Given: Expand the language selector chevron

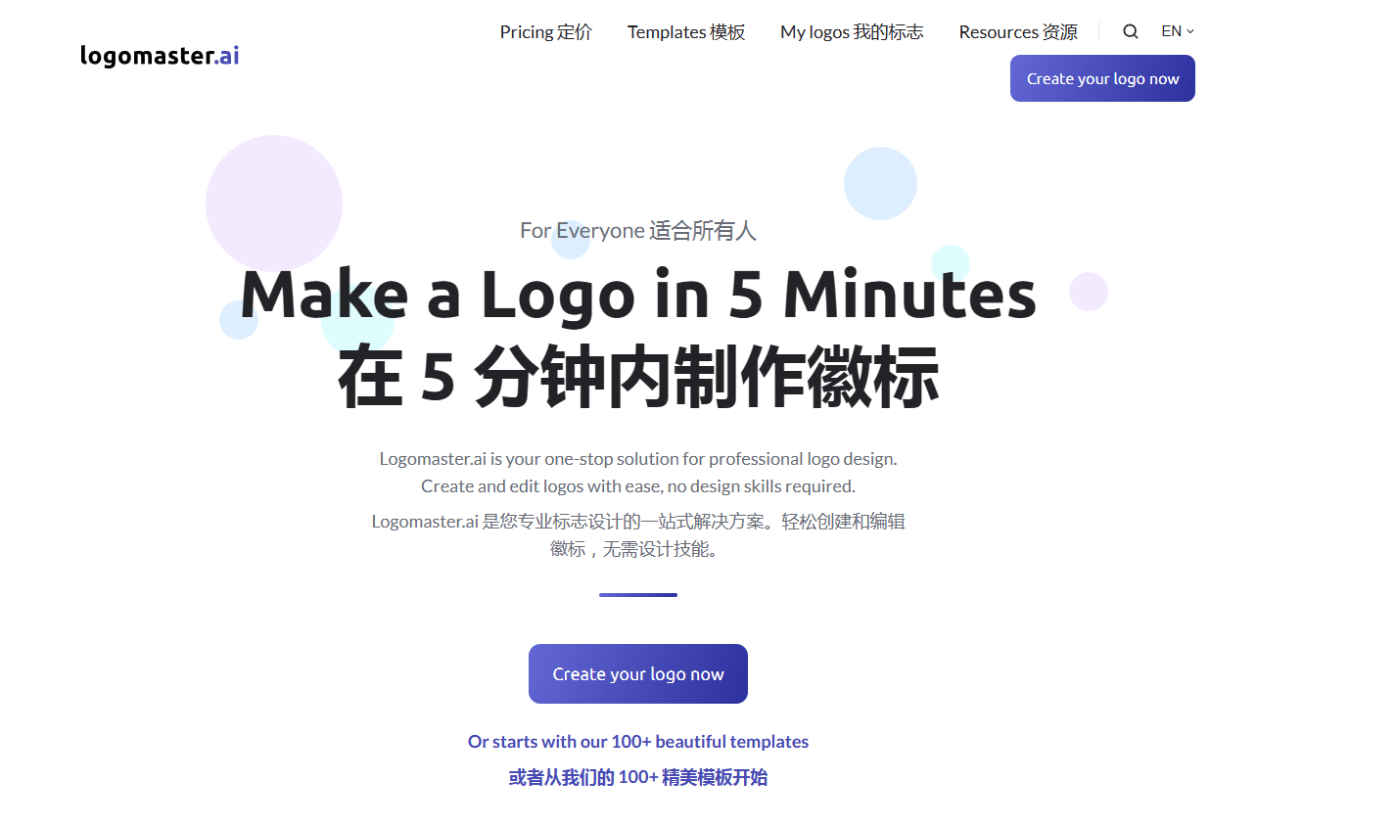Looking at the screenshot, I should click(x=1190, y=31).
